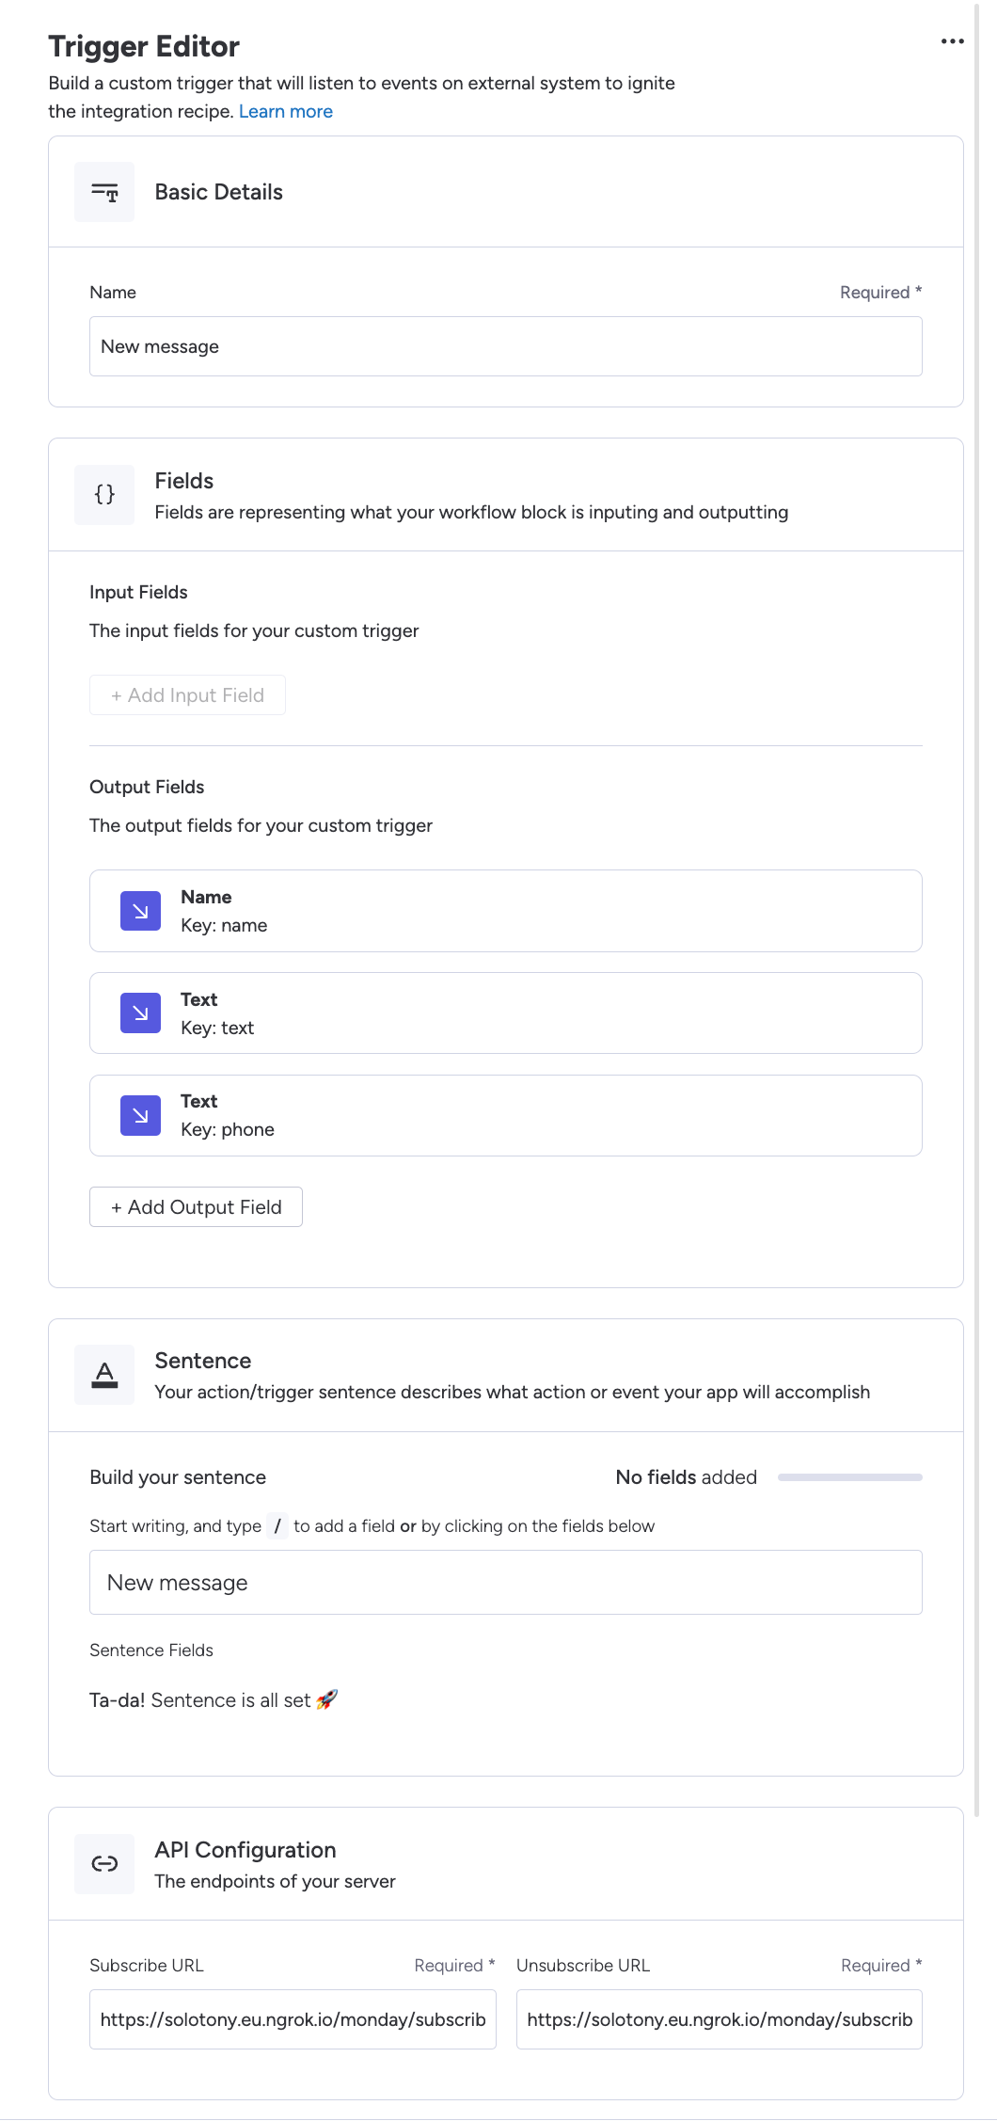The width and height of the screenshot is (997, 2121).
Task: Focus the Name input containing New message
Action: pyautogui.click(x=506, y=346)
